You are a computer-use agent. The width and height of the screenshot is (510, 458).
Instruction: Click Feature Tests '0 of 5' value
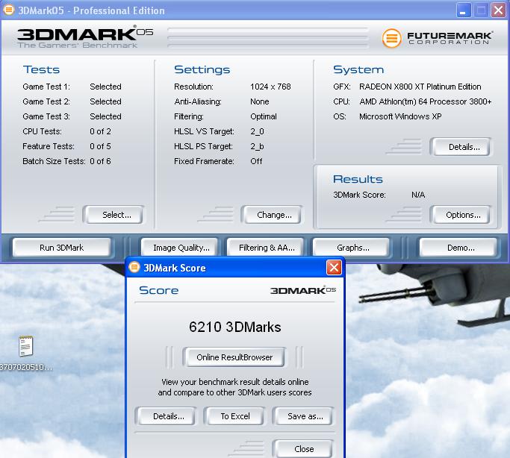pyautogui.click(x=100, y=146)
